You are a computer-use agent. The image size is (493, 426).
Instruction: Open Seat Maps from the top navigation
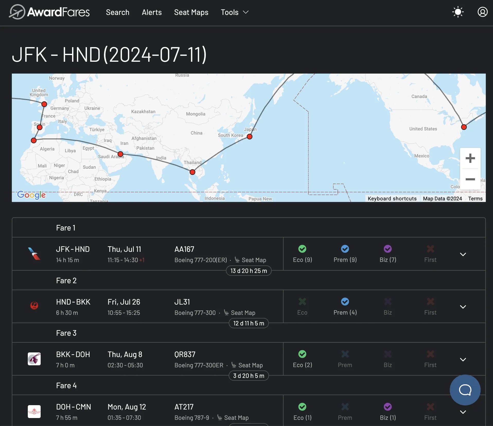tap(191, 12)
